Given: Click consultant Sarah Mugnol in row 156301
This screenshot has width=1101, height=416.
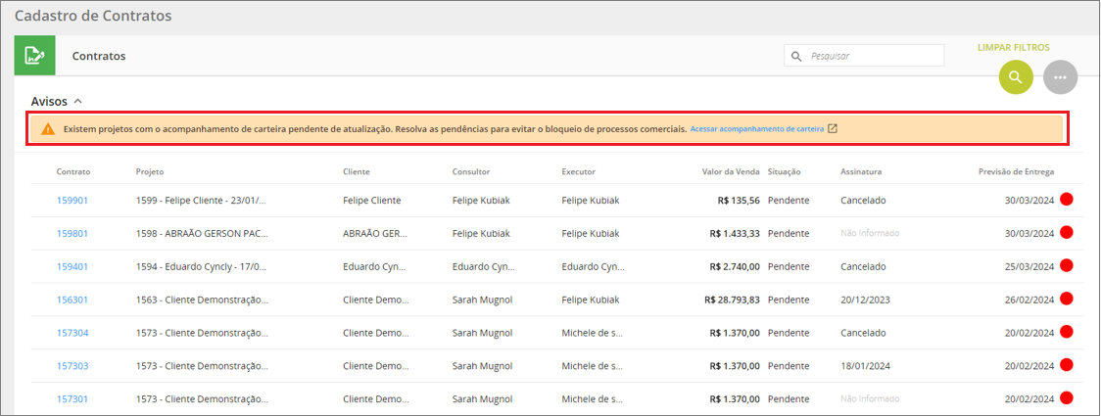Looking at the screenshot, I should point(482,300).
